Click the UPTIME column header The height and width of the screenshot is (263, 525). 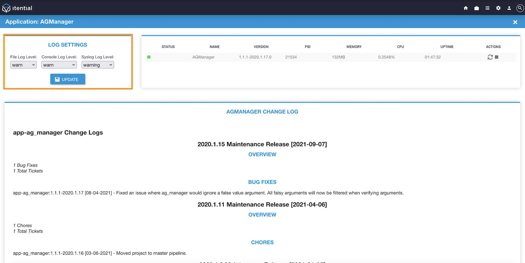447,47
